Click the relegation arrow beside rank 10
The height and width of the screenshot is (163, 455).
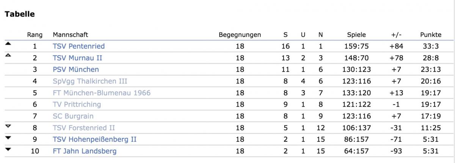coord(8,149)
